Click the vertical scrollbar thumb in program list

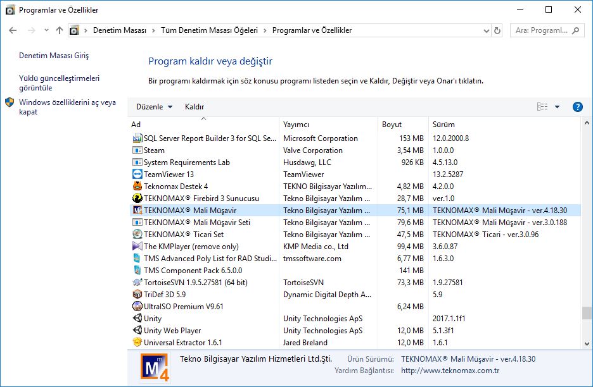(587, 313)
